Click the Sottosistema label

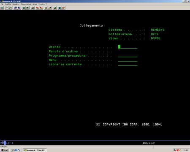coord(120,34)
